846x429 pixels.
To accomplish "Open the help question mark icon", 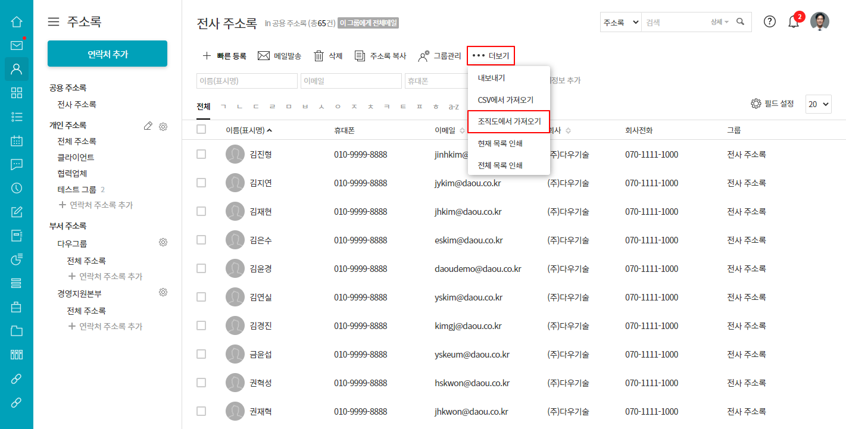I will pos(770,22).
